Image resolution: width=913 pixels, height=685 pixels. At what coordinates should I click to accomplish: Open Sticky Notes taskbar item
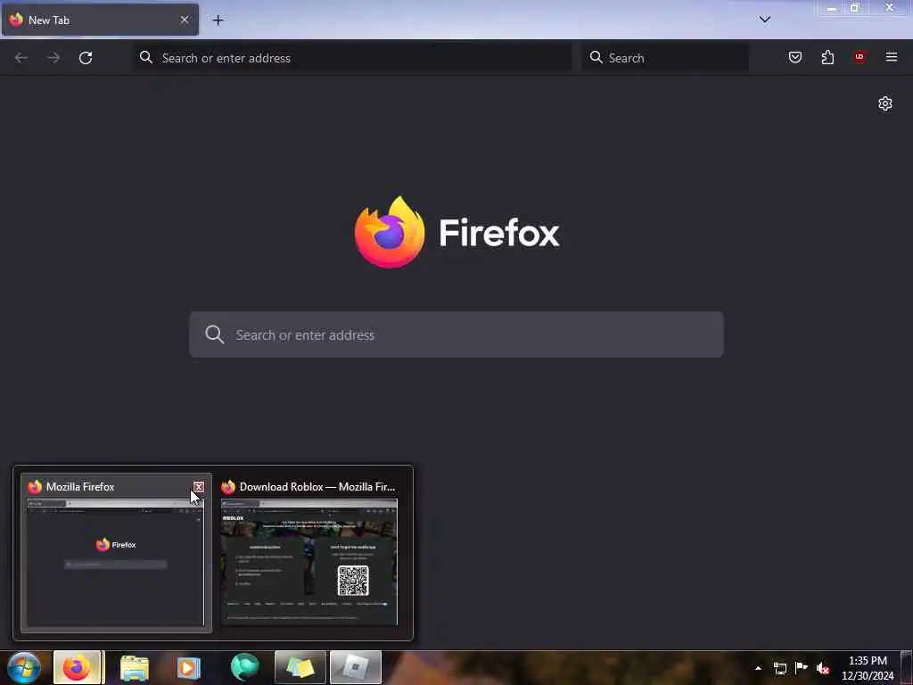tap(300, 667)
